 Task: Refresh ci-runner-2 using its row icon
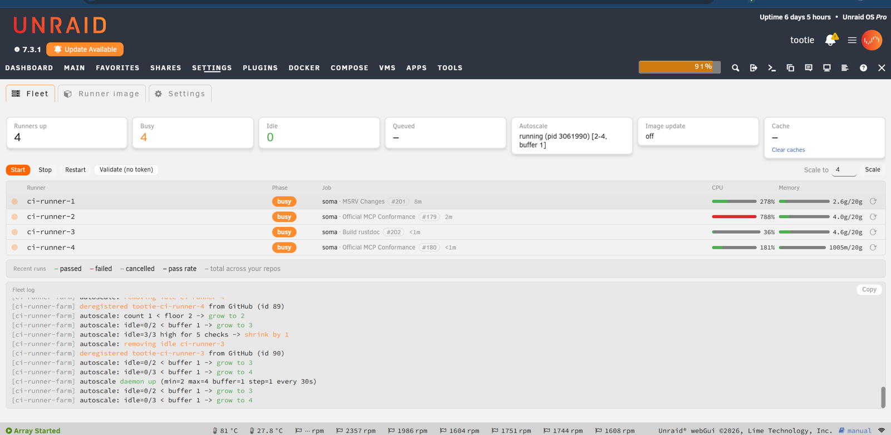tap(873, 217)
